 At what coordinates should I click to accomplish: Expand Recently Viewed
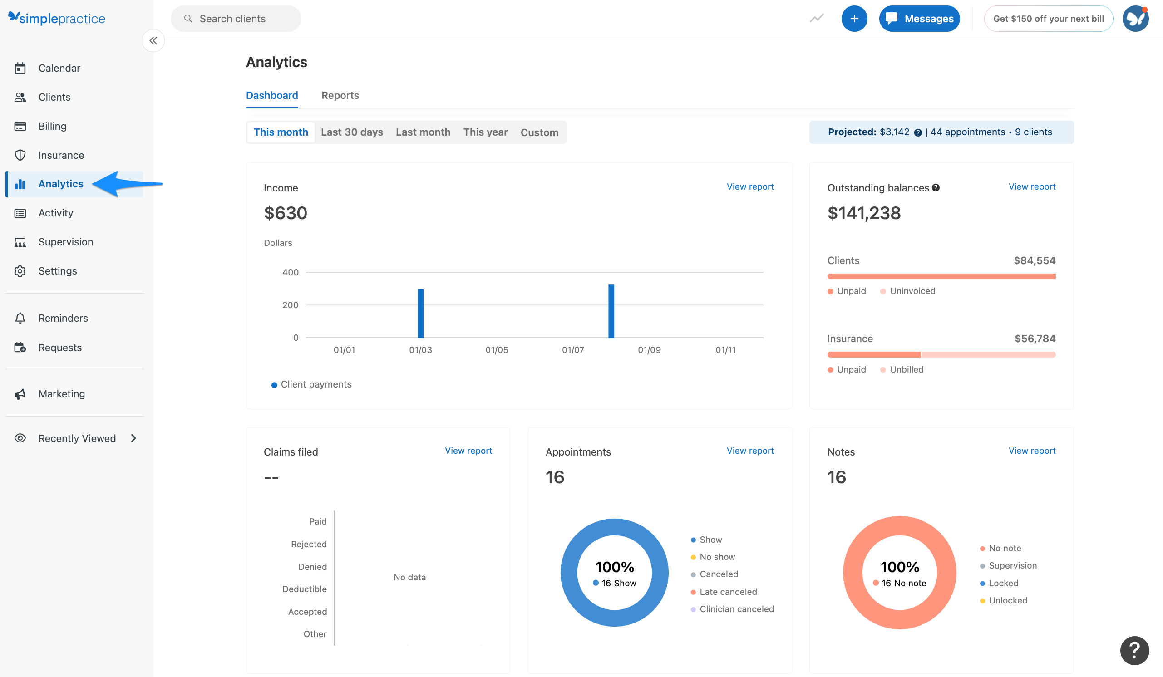(x=77, y=438)
